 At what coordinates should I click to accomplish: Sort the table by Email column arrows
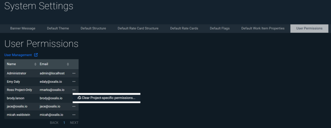tap(68, 64)
